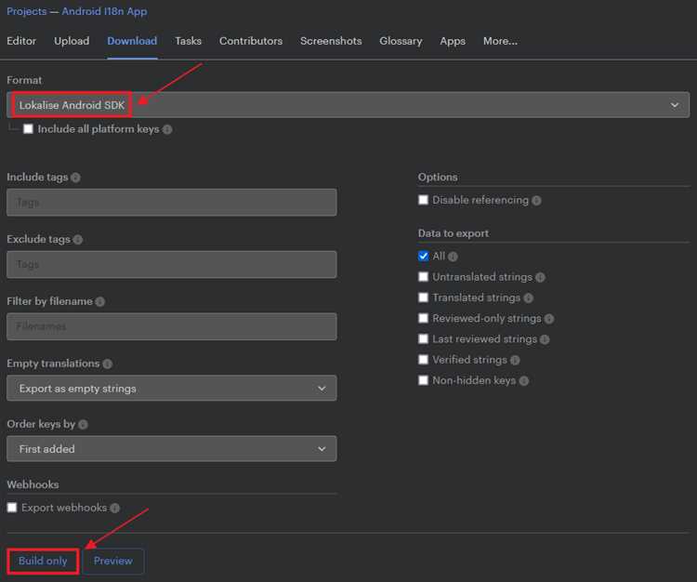697x582 pixels.
Task: Click info icon next to Export webhooks
Action: pyautogui.click(x=114, y=508)
